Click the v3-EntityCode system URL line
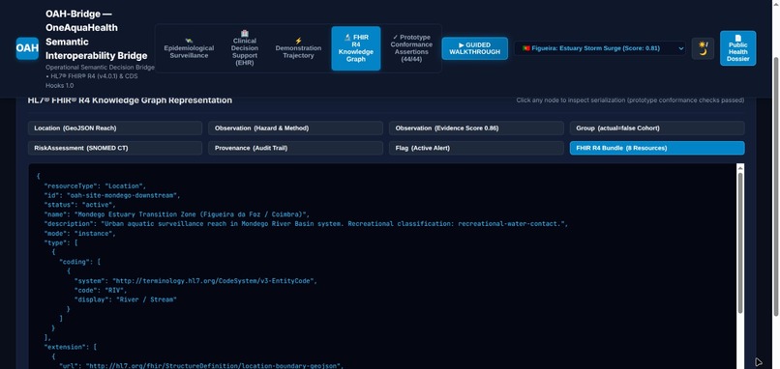Image resolution: width=780 pixels, height=369 pixels. click(195, 280)
